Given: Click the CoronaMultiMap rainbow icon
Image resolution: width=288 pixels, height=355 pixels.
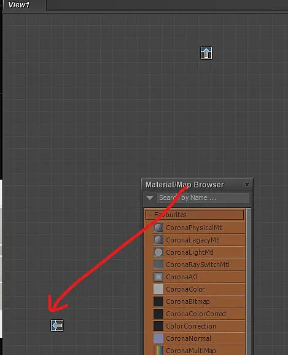Looking at the screenshot, I should pos(158,350).
